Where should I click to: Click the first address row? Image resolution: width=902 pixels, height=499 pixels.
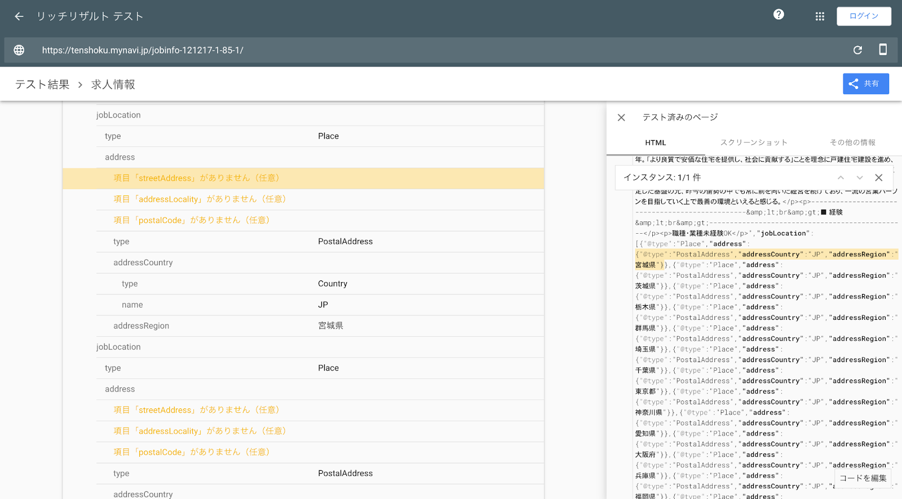(320, 157)
